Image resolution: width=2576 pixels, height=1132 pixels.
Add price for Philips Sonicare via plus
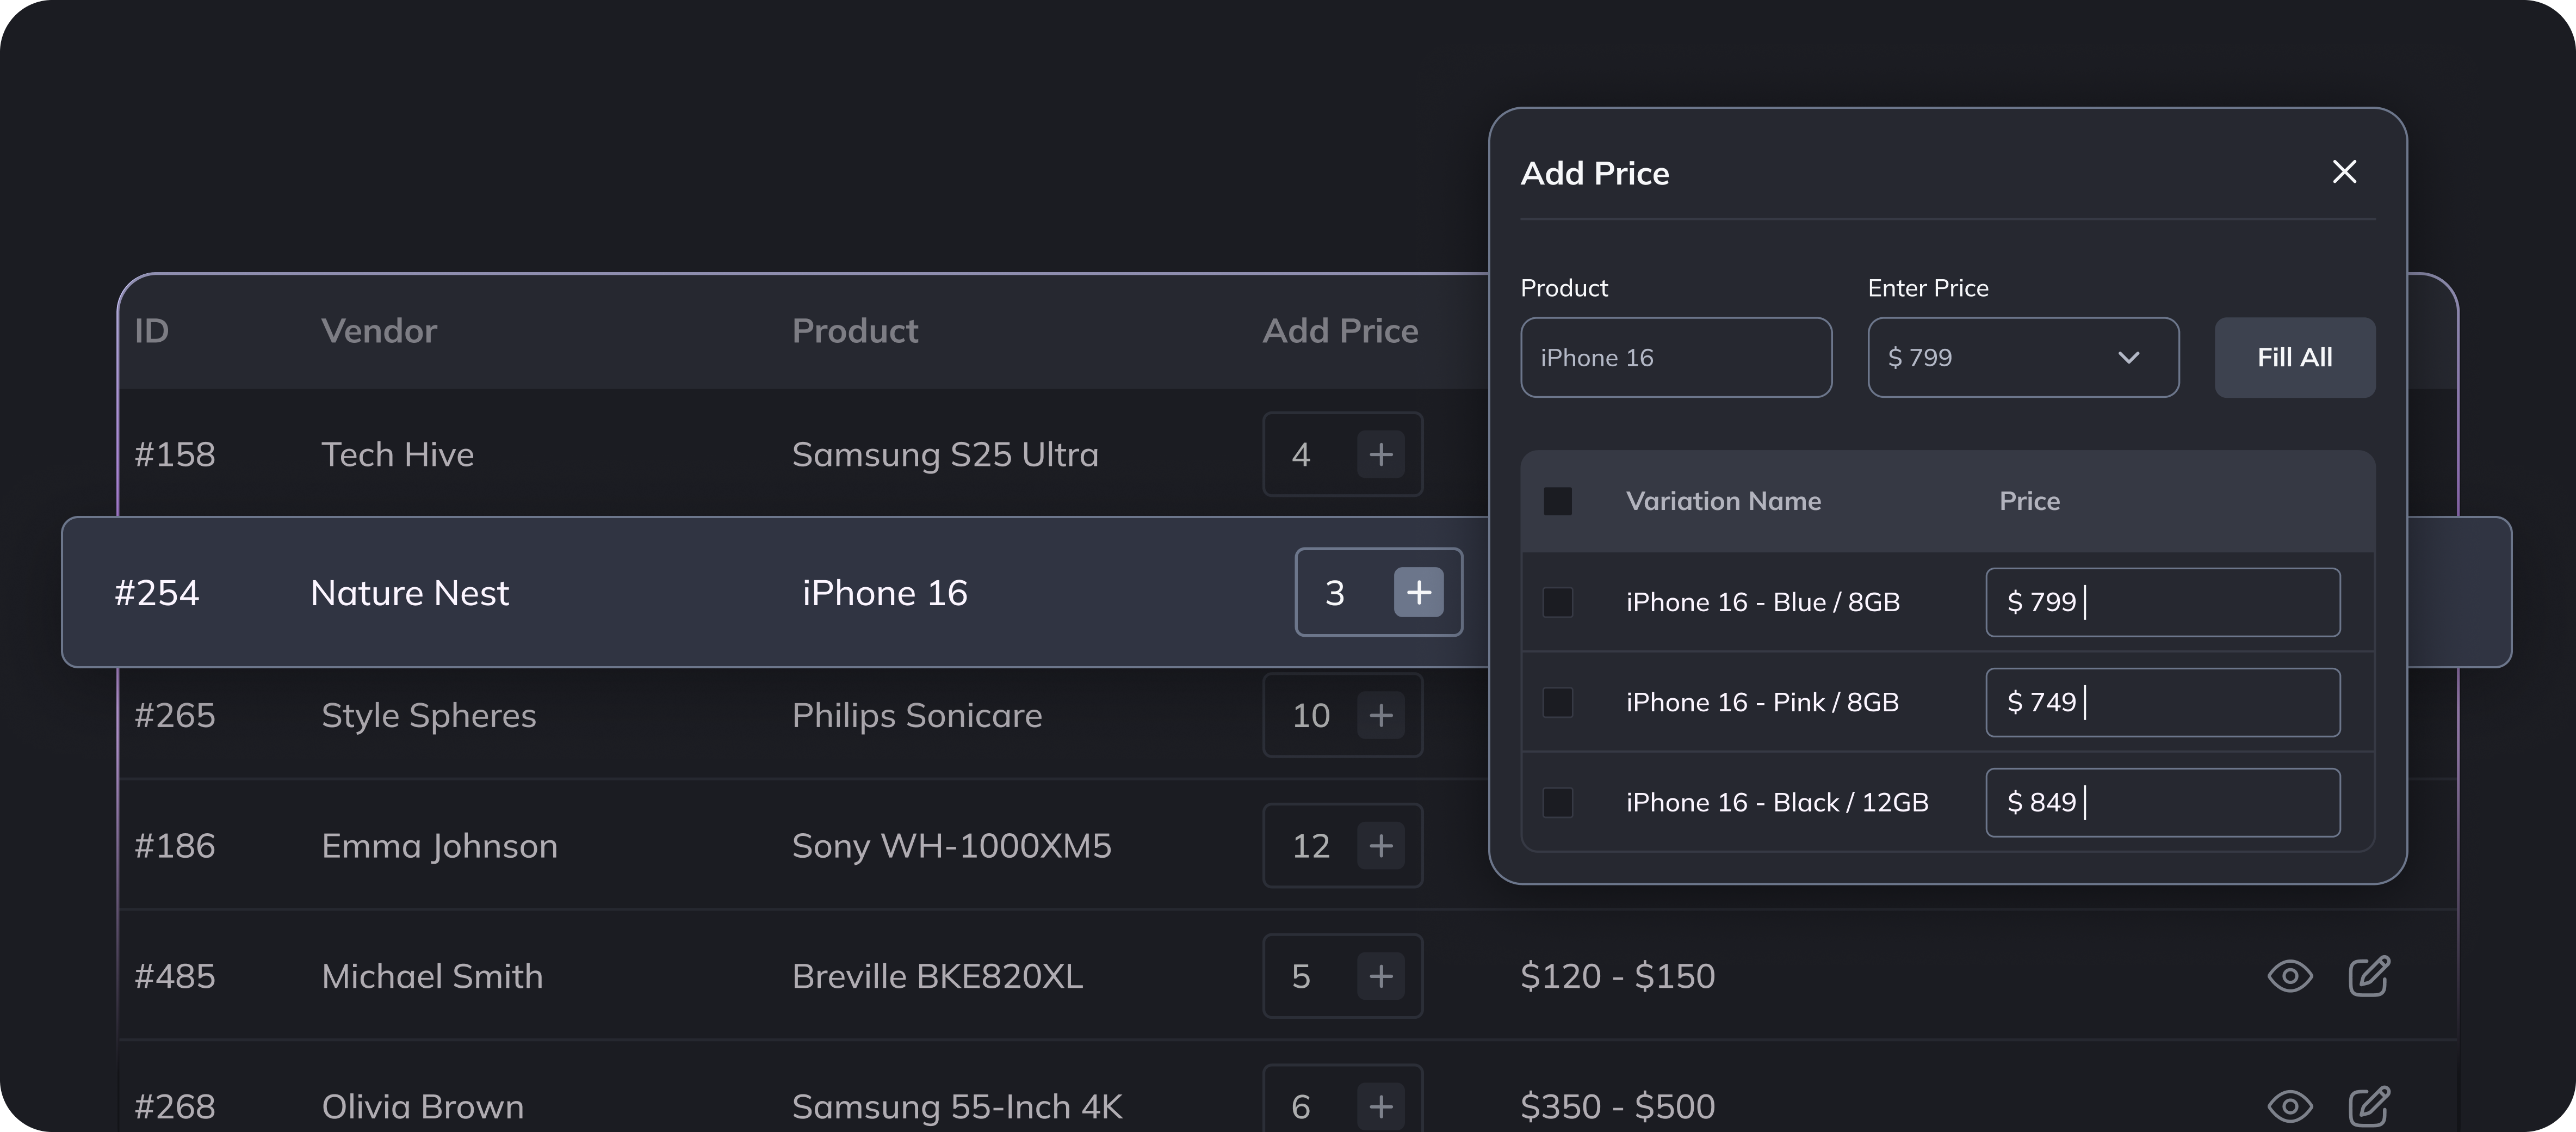1381,715
